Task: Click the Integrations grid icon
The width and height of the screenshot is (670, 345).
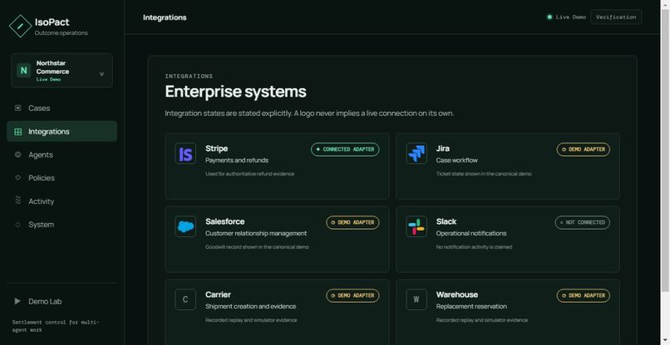Action: (x=18, y=132)
